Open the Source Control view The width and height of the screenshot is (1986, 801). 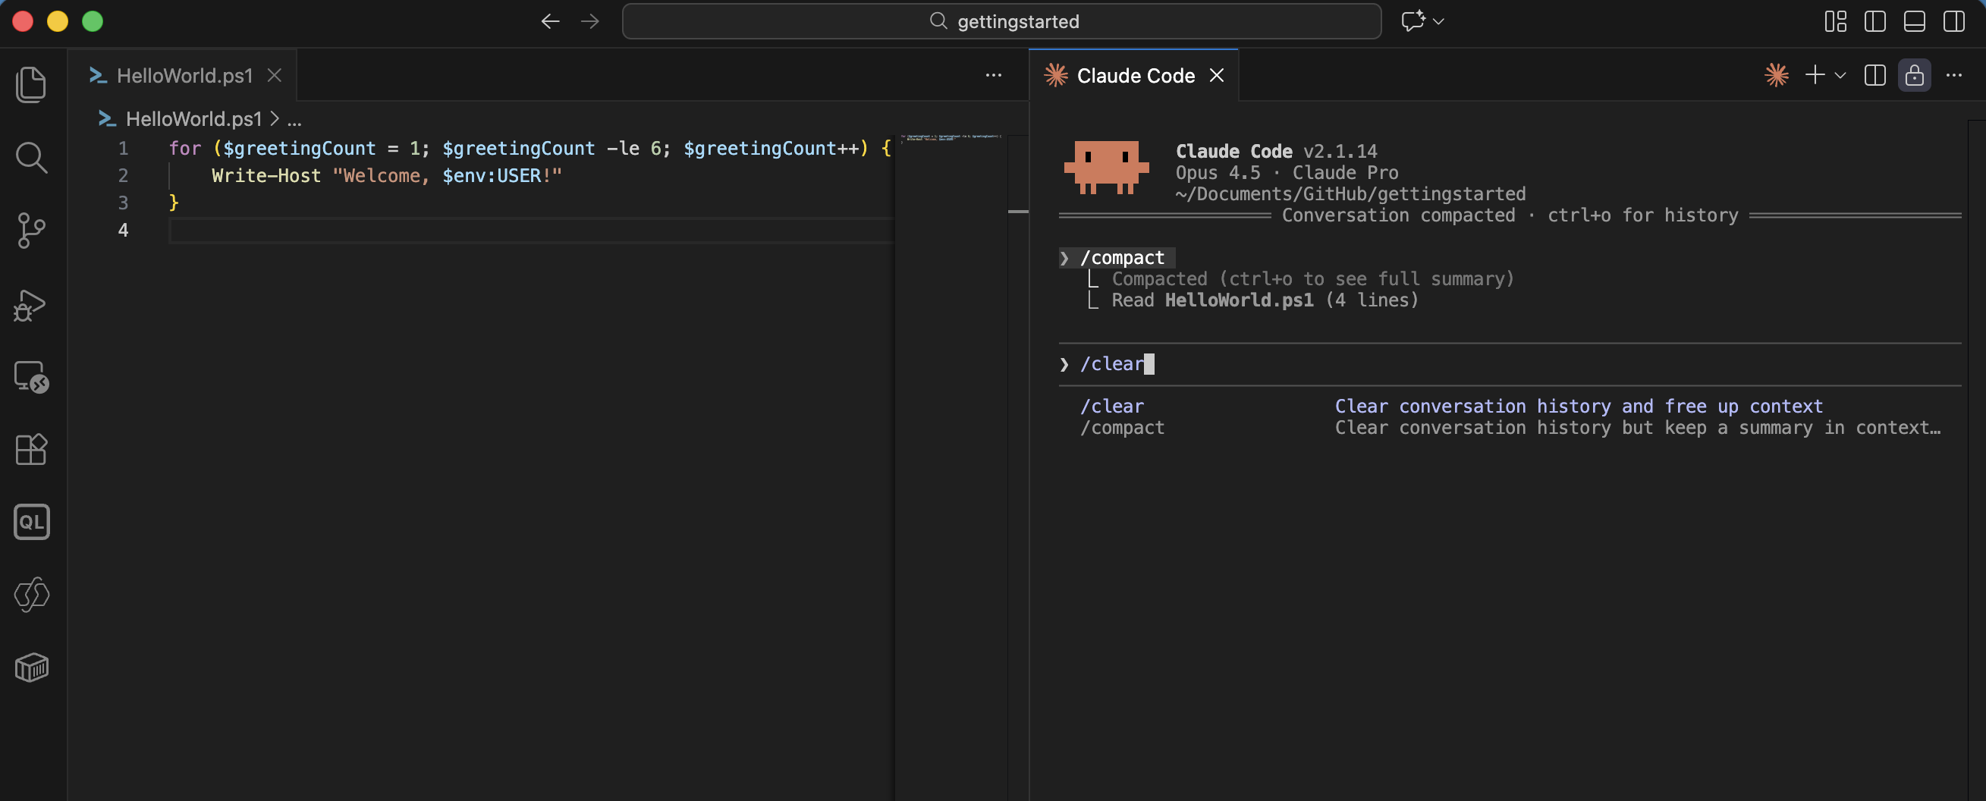point(31,230)
